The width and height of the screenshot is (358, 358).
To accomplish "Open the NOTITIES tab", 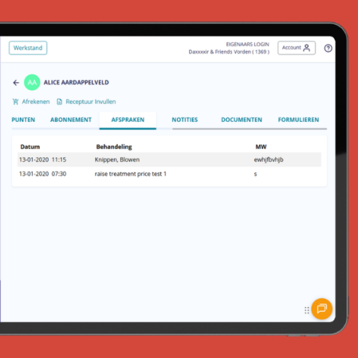I will click(185, 120).
